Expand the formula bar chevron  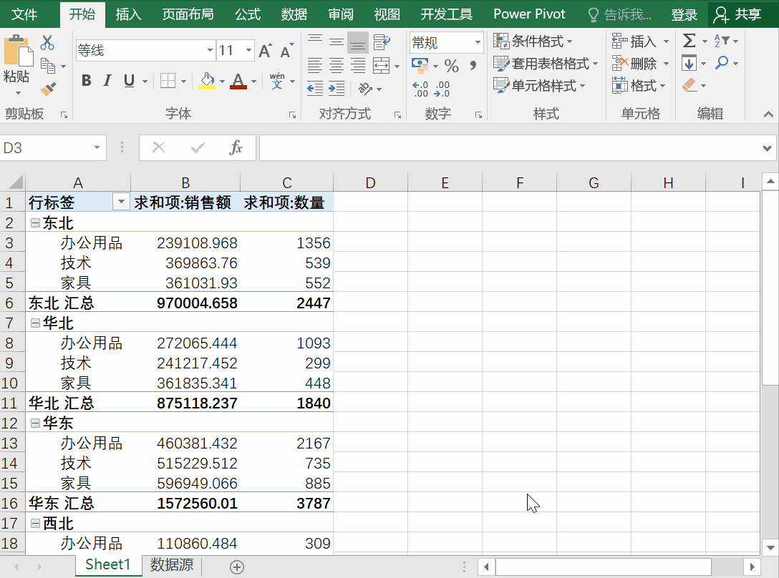tap(767, 148)
